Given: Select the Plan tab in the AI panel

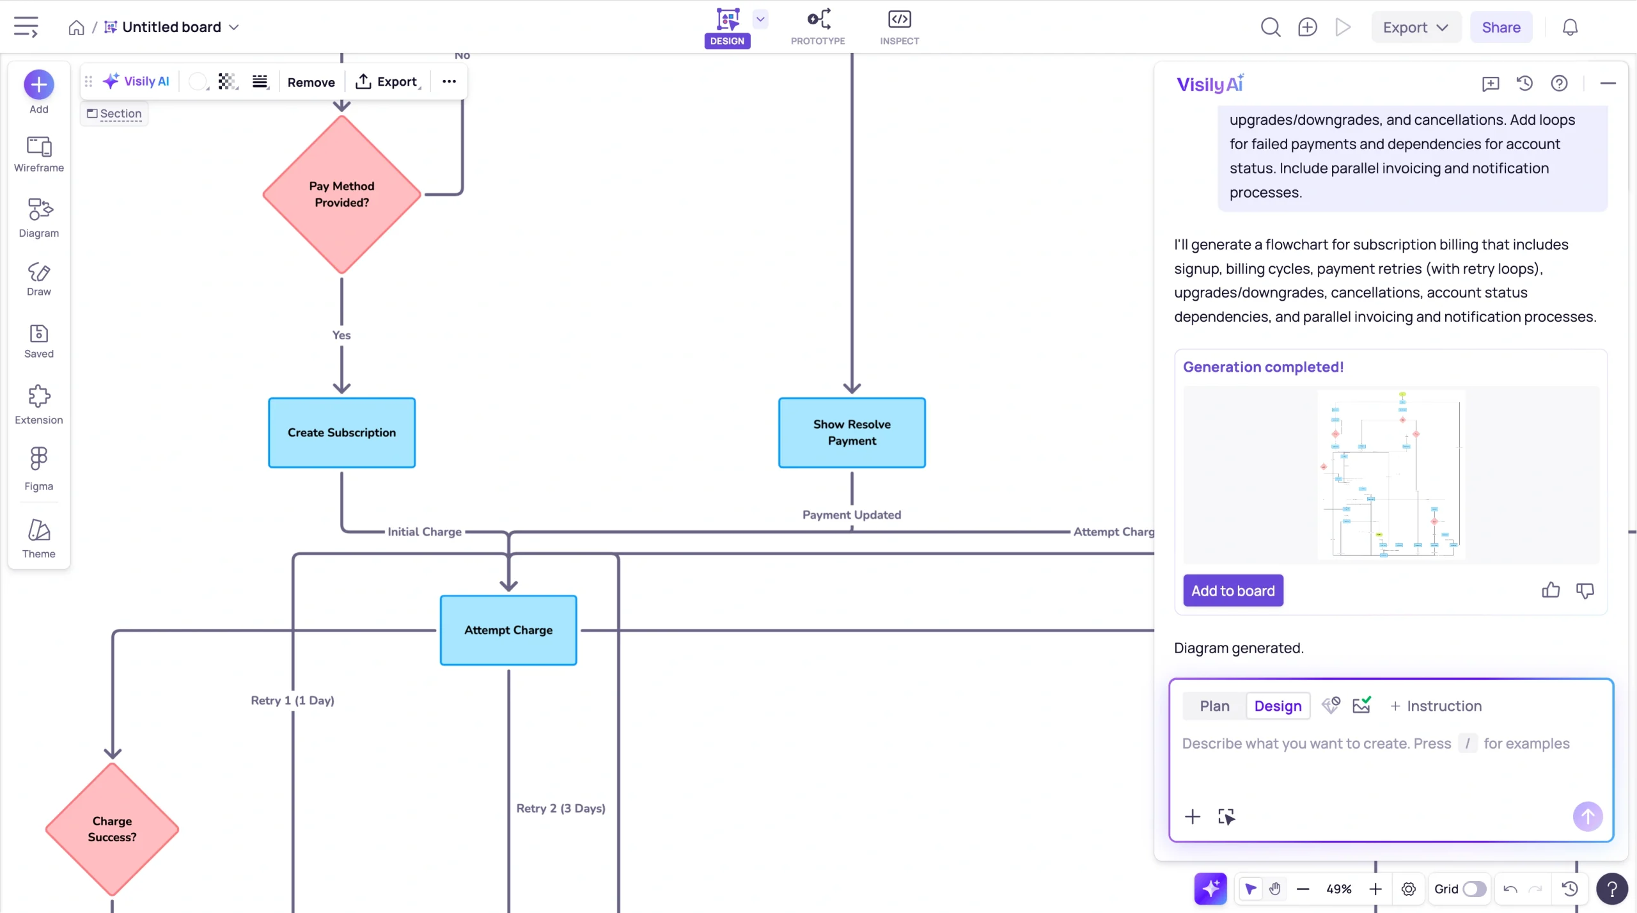Looking at the screenshot, I should (x=1214, y=706).
